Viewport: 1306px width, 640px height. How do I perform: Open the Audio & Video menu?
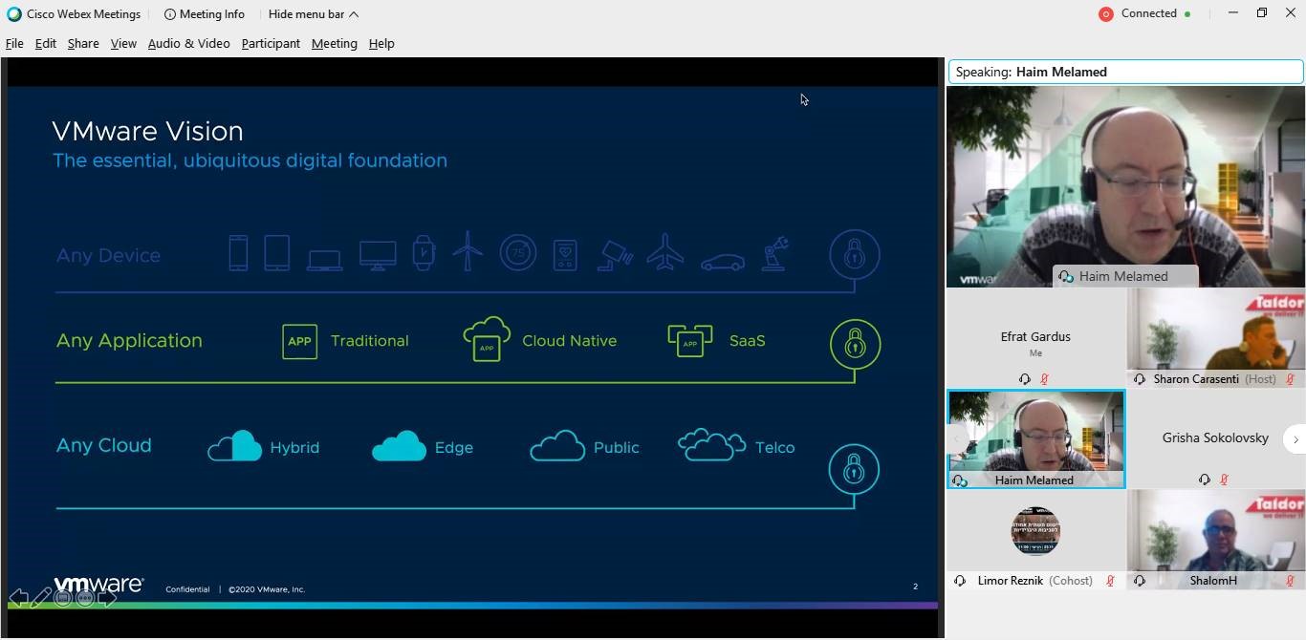click(188, 43)
